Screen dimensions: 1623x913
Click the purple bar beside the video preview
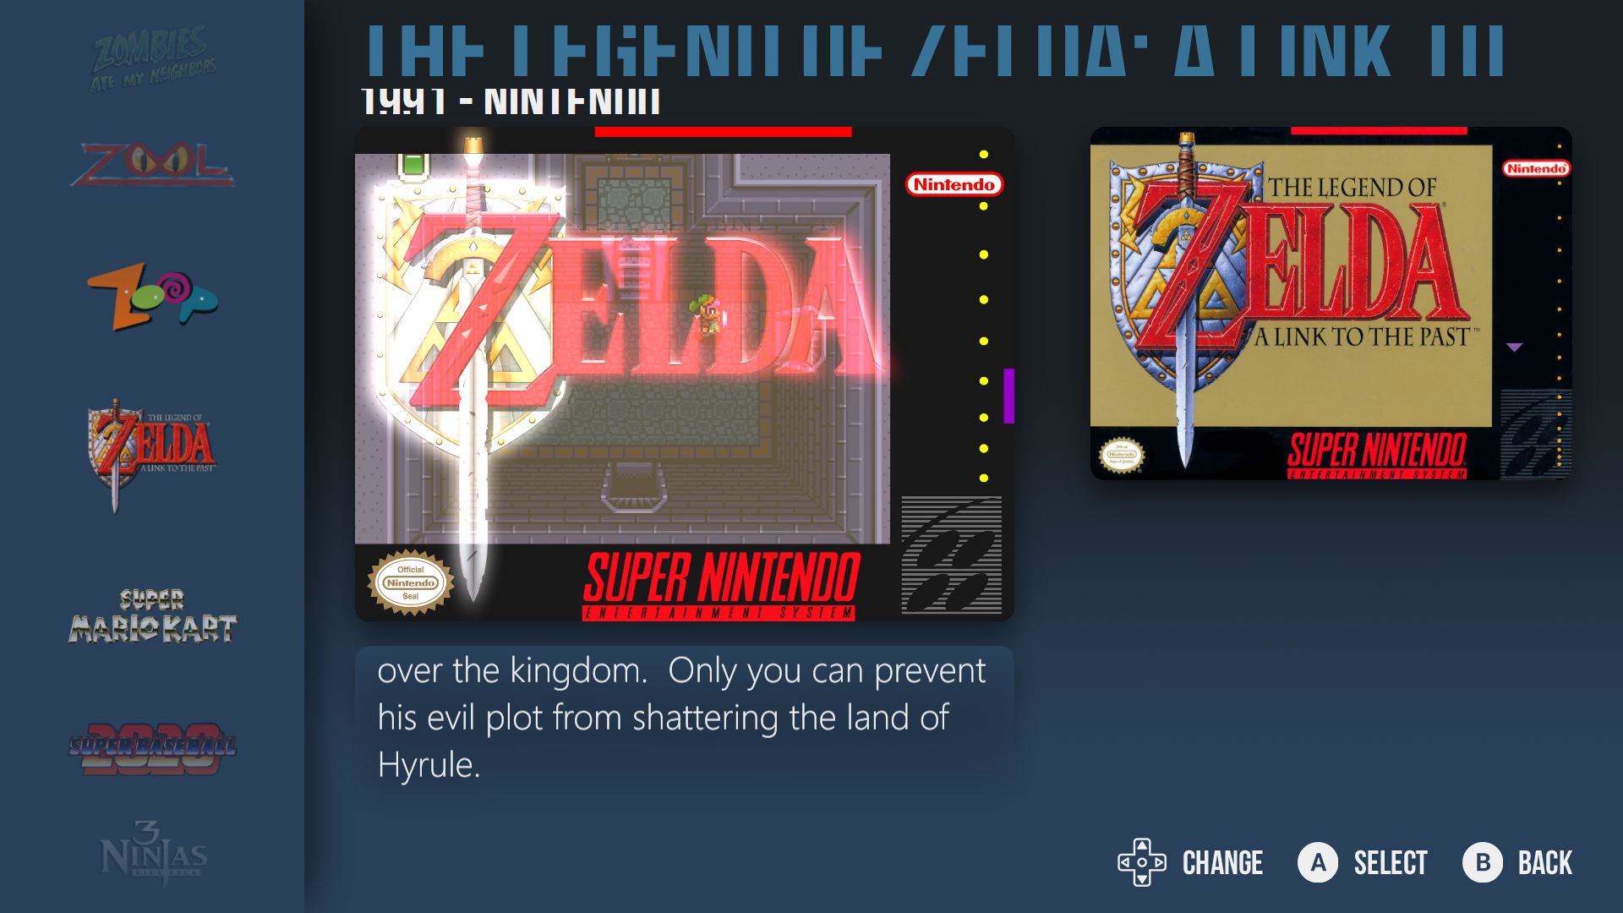coord(1008,396)
